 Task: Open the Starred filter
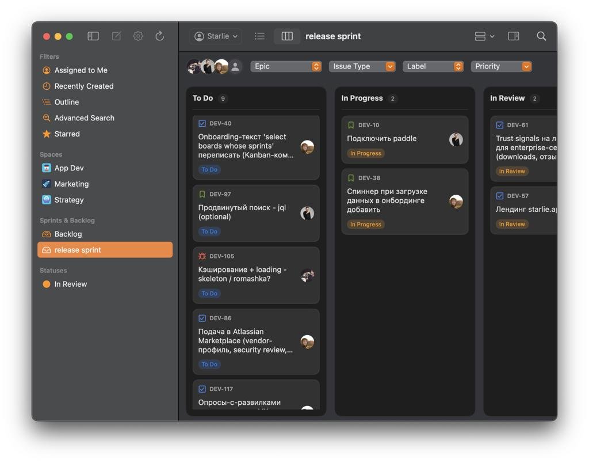tap(105, 134)
